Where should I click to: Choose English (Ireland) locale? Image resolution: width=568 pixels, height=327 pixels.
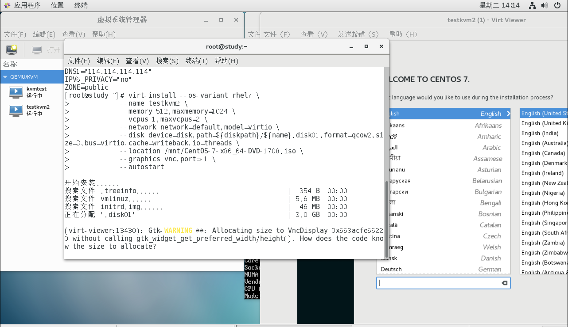pyautogui.click(x=544, y=173)
